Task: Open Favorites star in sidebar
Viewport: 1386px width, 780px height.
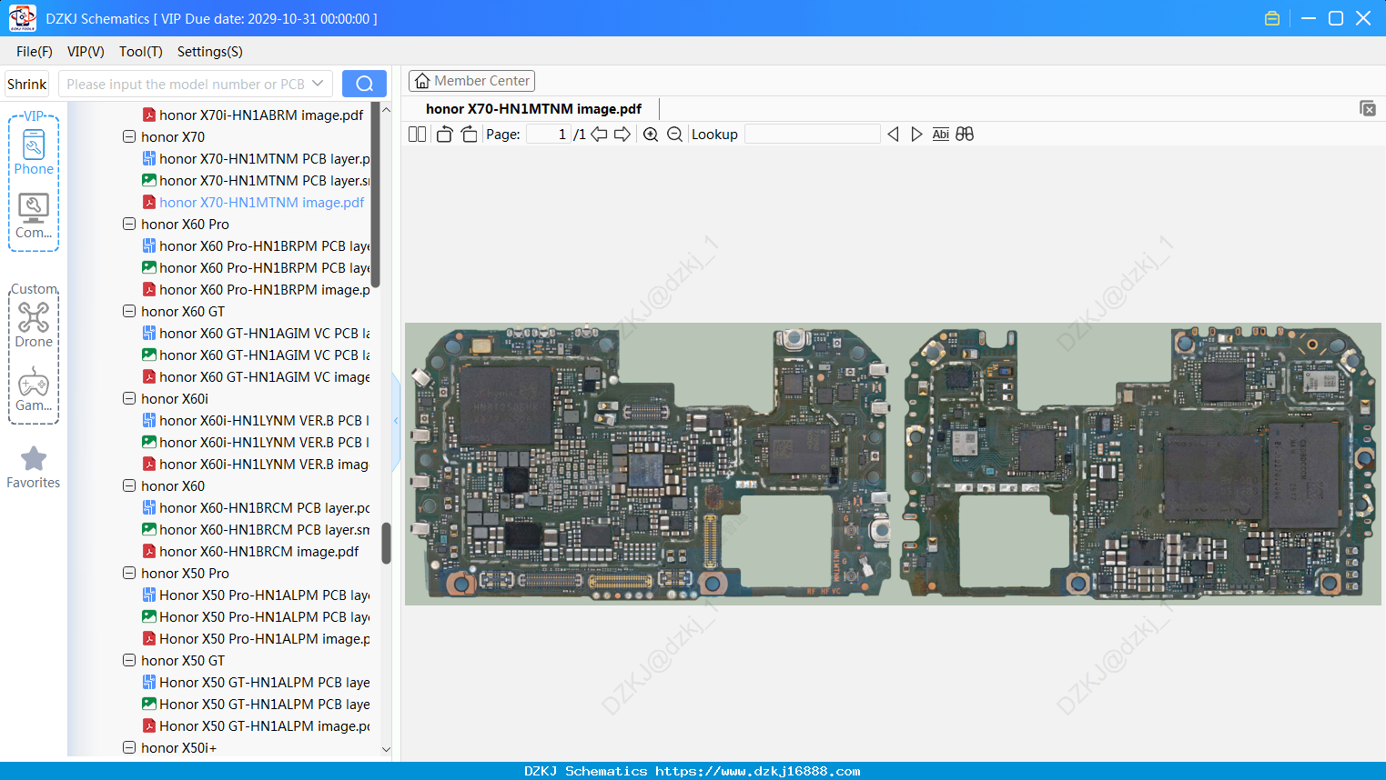Action: pos(34,467)
